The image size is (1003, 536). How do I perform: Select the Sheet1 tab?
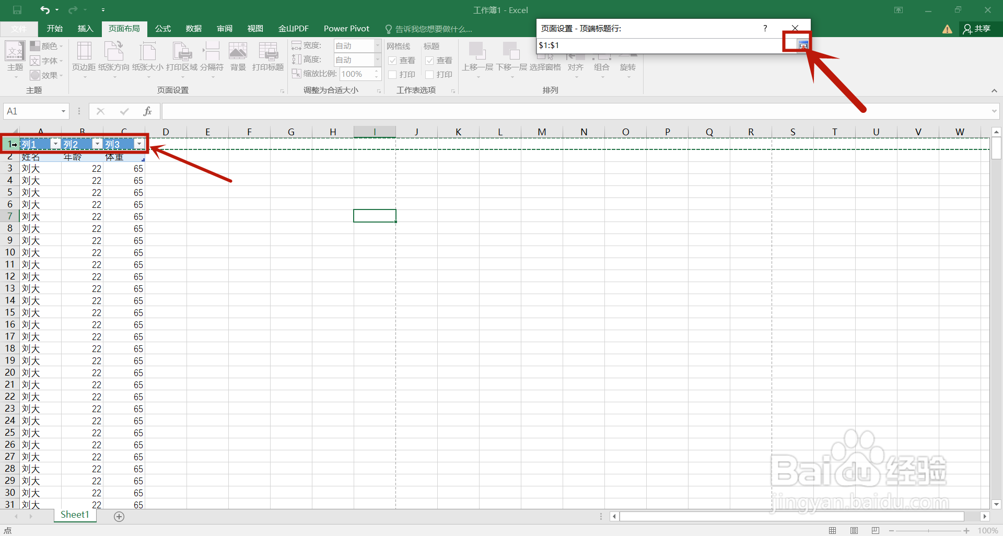click(75, 515)
